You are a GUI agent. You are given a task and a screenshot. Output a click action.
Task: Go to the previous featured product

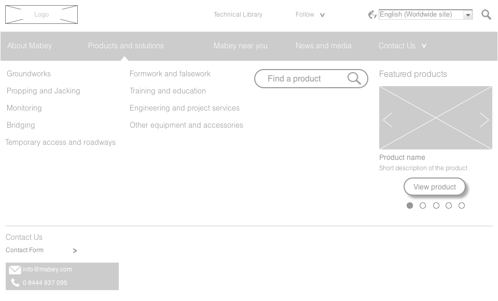(388, 120)
